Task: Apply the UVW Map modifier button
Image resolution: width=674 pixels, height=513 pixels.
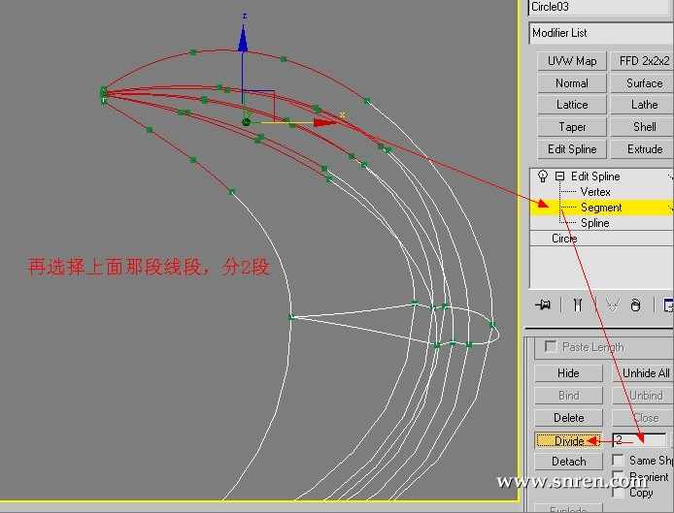Action: [572, 61]
